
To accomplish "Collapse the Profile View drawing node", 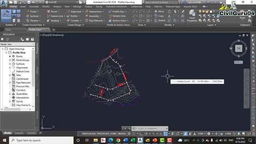I will point(6,52).
